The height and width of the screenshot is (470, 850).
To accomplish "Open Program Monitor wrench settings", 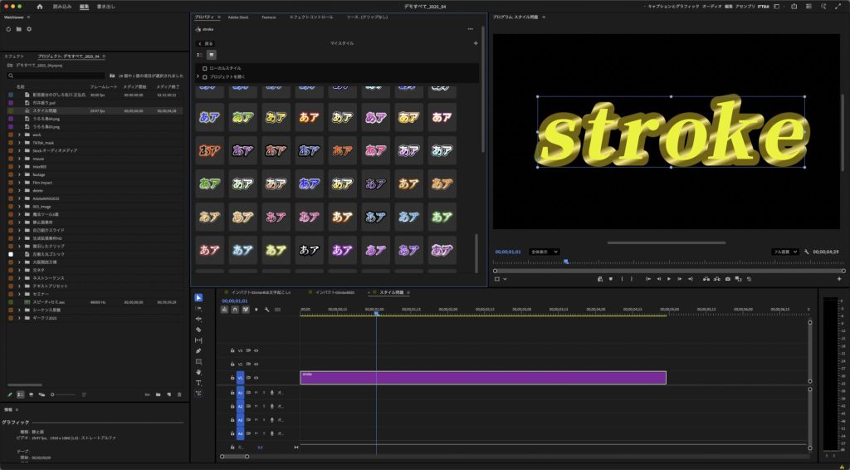I will click(x=806, y=251).
